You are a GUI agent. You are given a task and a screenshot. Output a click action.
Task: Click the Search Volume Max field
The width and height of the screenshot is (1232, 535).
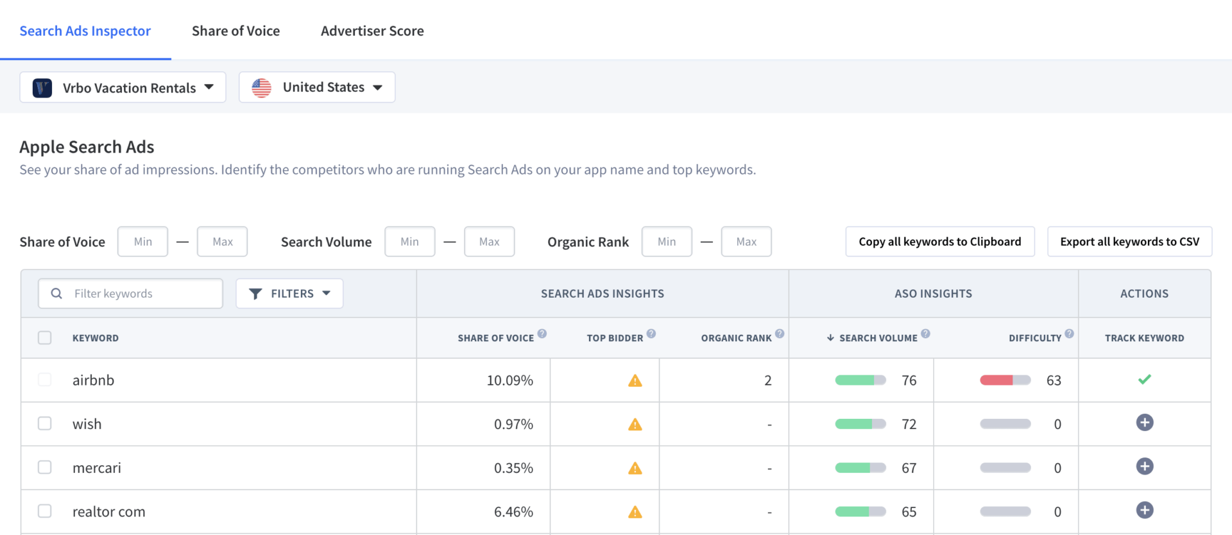click(489, 242)
